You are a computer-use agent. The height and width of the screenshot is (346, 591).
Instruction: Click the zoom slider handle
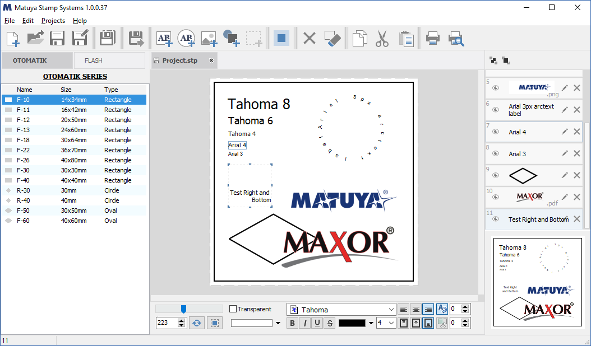(183, 309)
